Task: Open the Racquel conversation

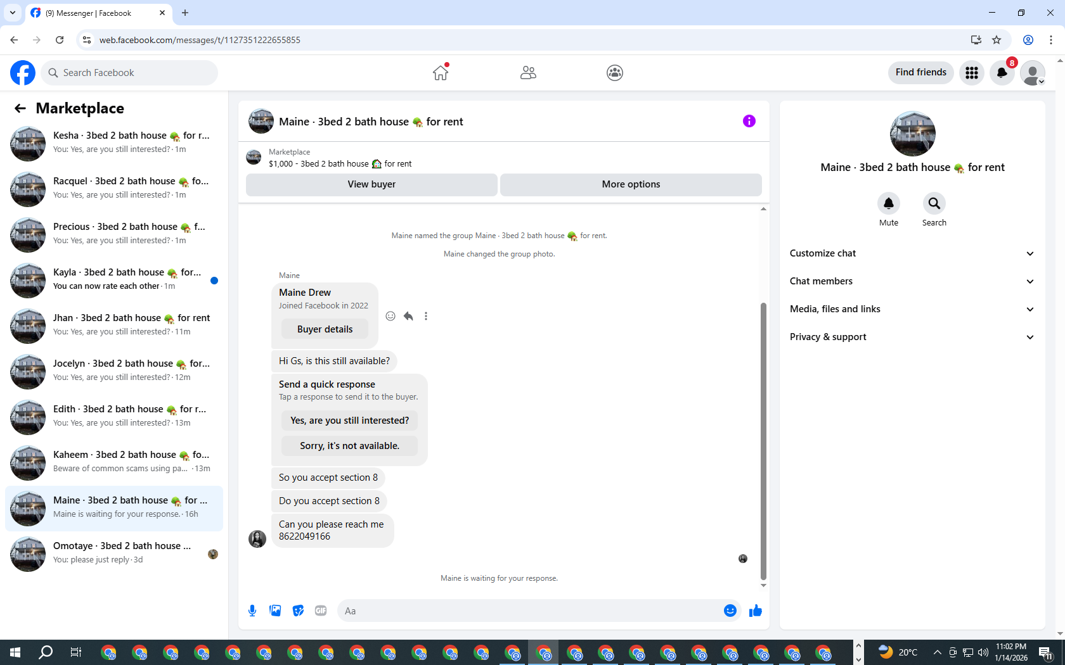Action: coord(114,188)
